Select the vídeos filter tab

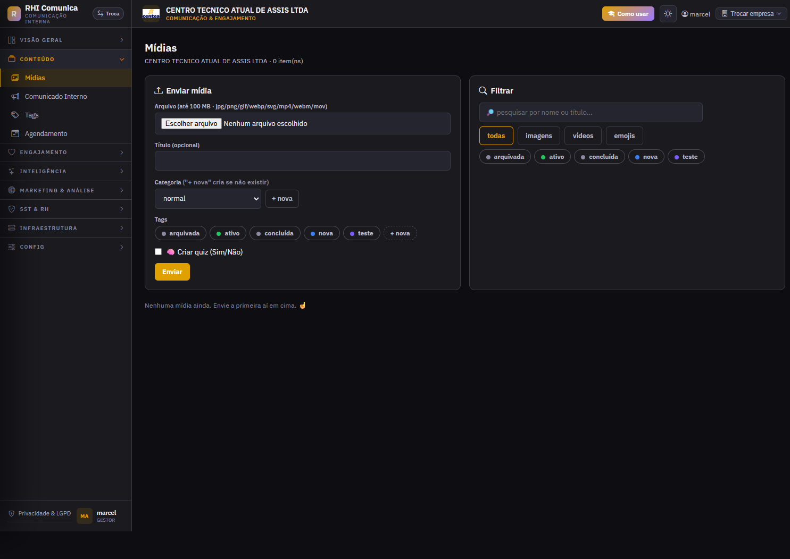tap(583, 135)
